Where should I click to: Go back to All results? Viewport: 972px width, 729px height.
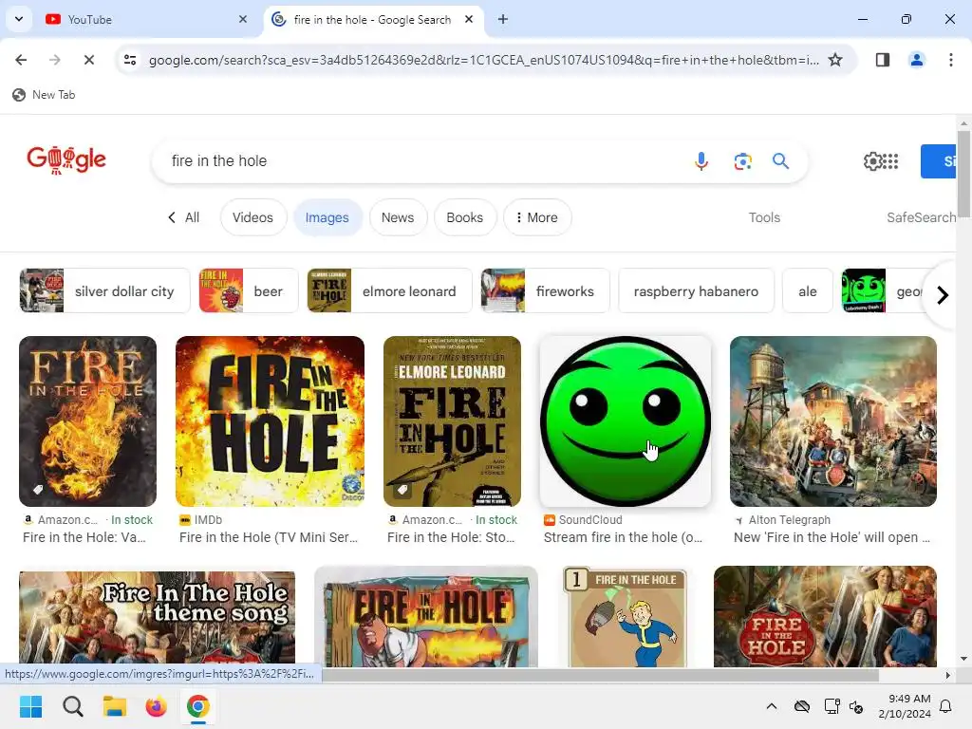click(183, 217)
